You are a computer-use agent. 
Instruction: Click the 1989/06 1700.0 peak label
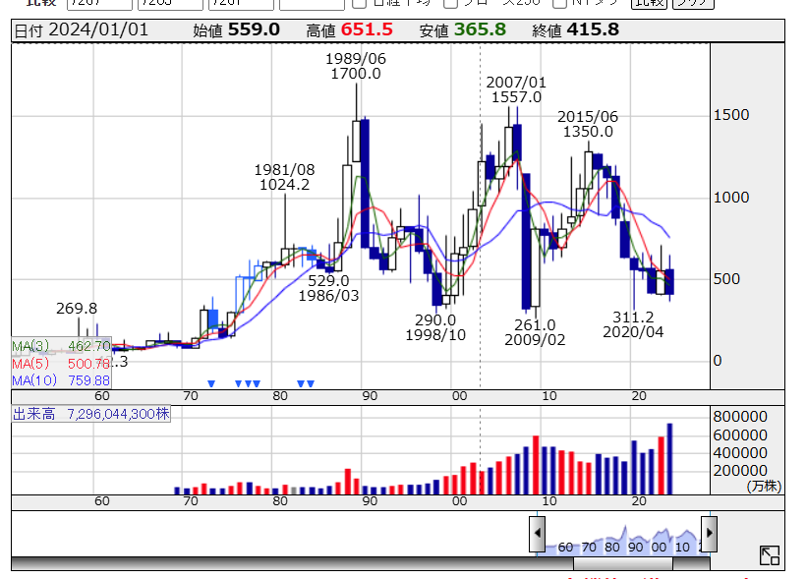point(356,67)
